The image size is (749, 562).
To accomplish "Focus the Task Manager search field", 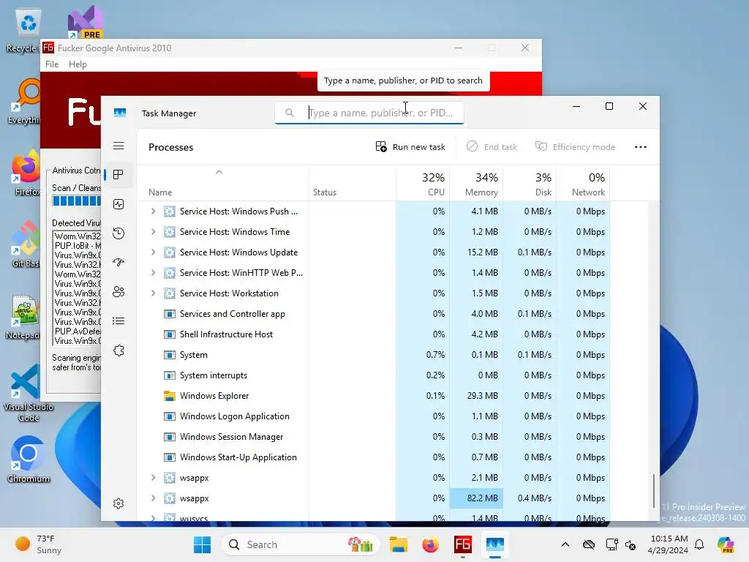I will 369,113.
